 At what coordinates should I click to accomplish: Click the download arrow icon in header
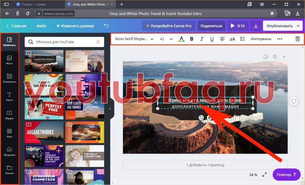(256, 26)
